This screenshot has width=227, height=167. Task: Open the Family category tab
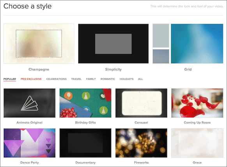(x=91, y=79)
